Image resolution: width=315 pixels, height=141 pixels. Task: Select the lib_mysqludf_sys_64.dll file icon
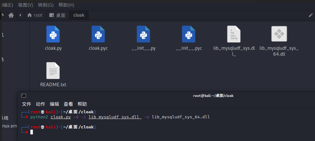(x=279, y=34)
